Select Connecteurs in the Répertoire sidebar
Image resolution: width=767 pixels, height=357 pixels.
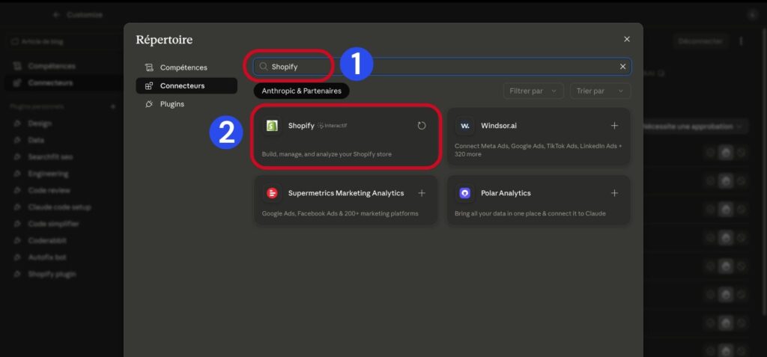[187, 86]
